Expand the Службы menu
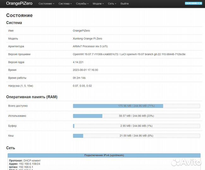The image size is (205, 170). [x=82, y=4]
